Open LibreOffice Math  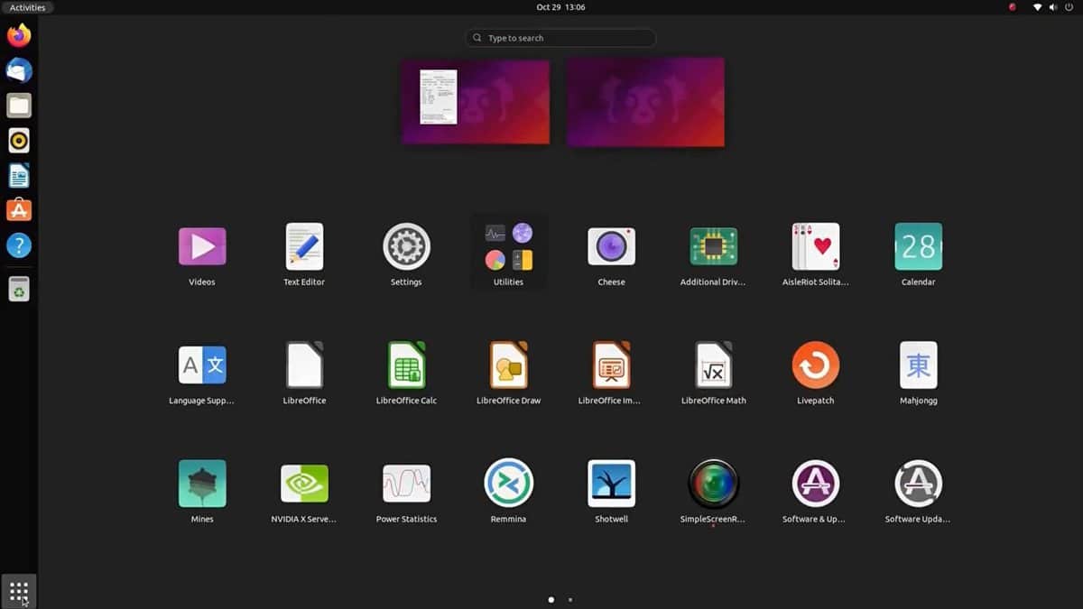pyautogui.click(x=713, y=364)
